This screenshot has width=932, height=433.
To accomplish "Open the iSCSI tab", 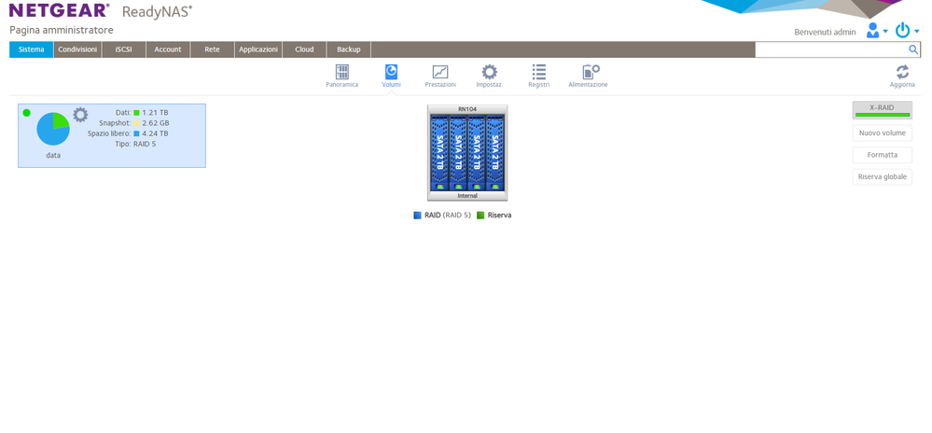I will [124, 49].
